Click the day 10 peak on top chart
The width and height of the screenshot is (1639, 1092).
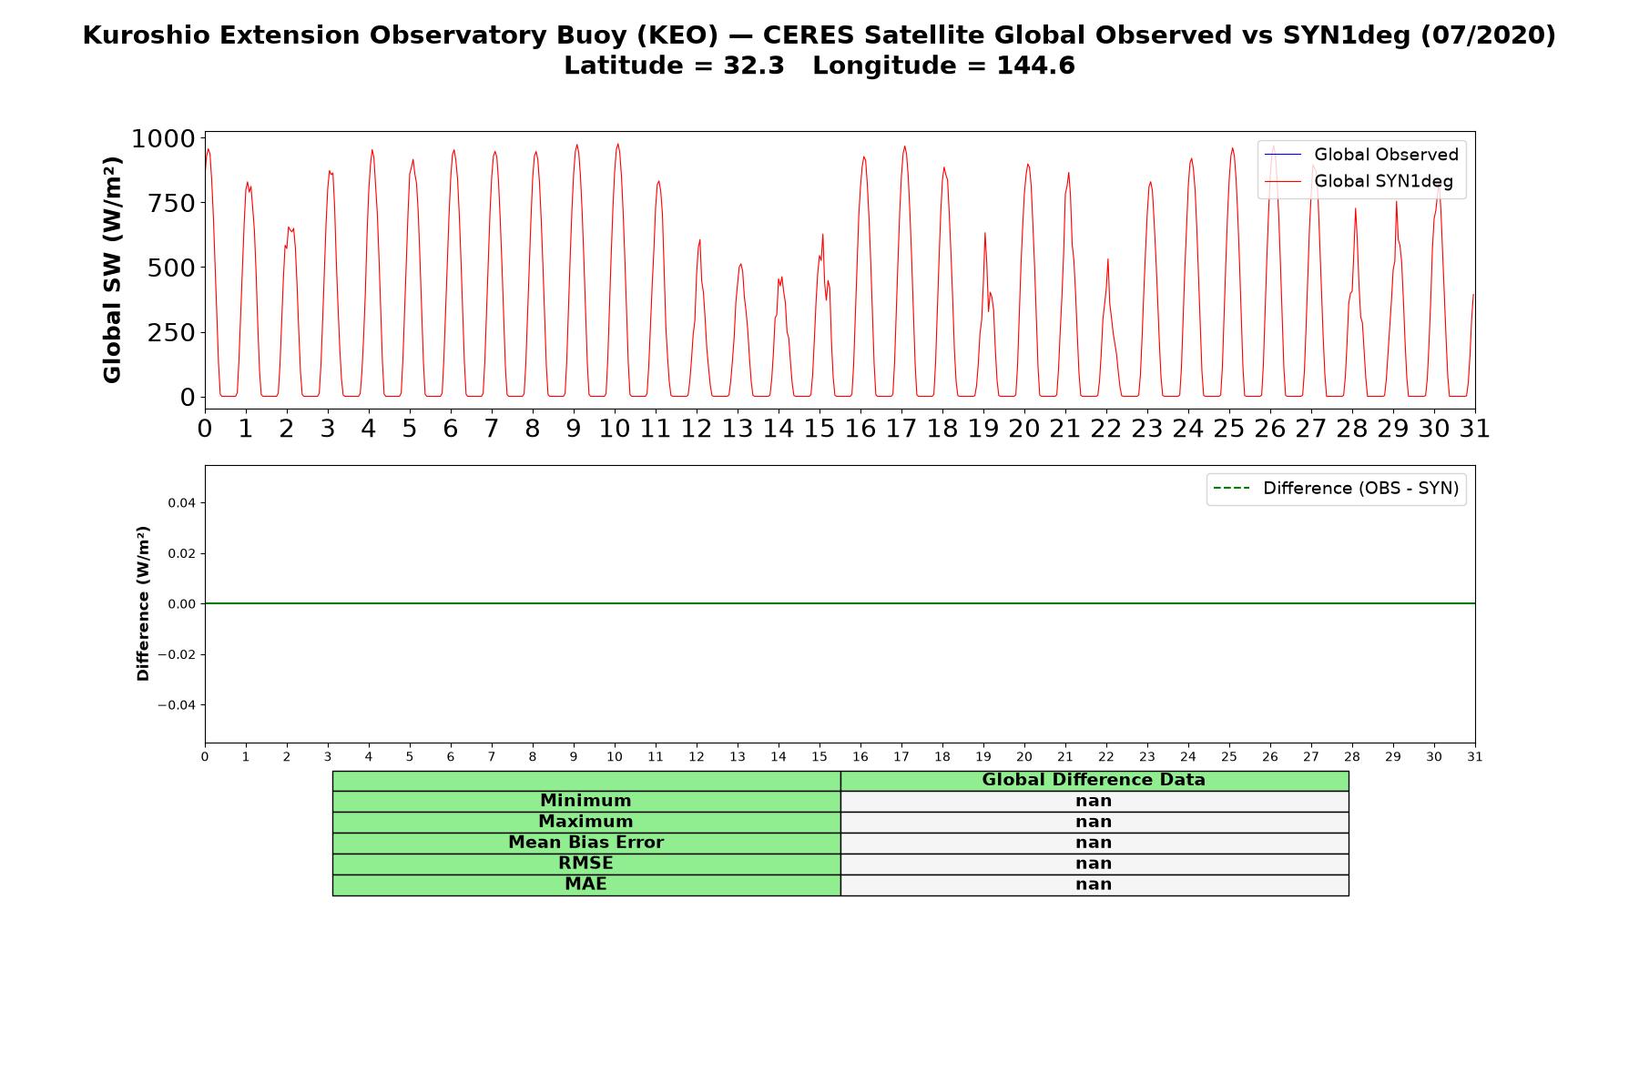point(617,145)
